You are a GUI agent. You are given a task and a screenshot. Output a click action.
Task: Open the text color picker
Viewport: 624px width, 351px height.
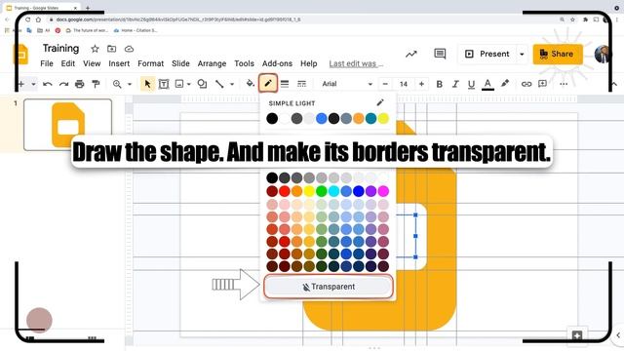(x=487, y=85)
